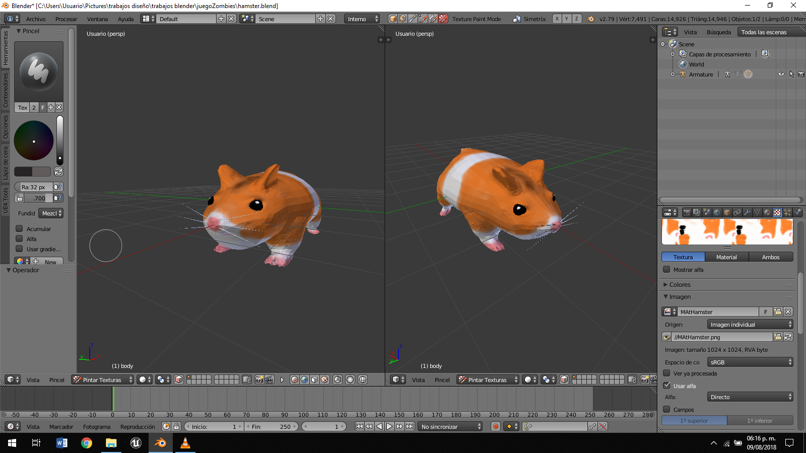Jump to the last frame of timeline

coord(410,426)
